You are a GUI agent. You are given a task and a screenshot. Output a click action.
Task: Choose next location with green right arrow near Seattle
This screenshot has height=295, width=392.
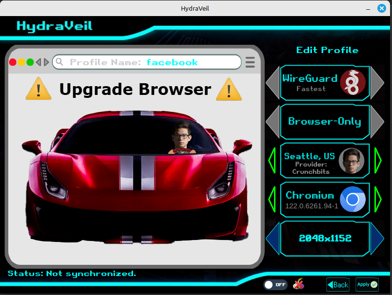378,161
